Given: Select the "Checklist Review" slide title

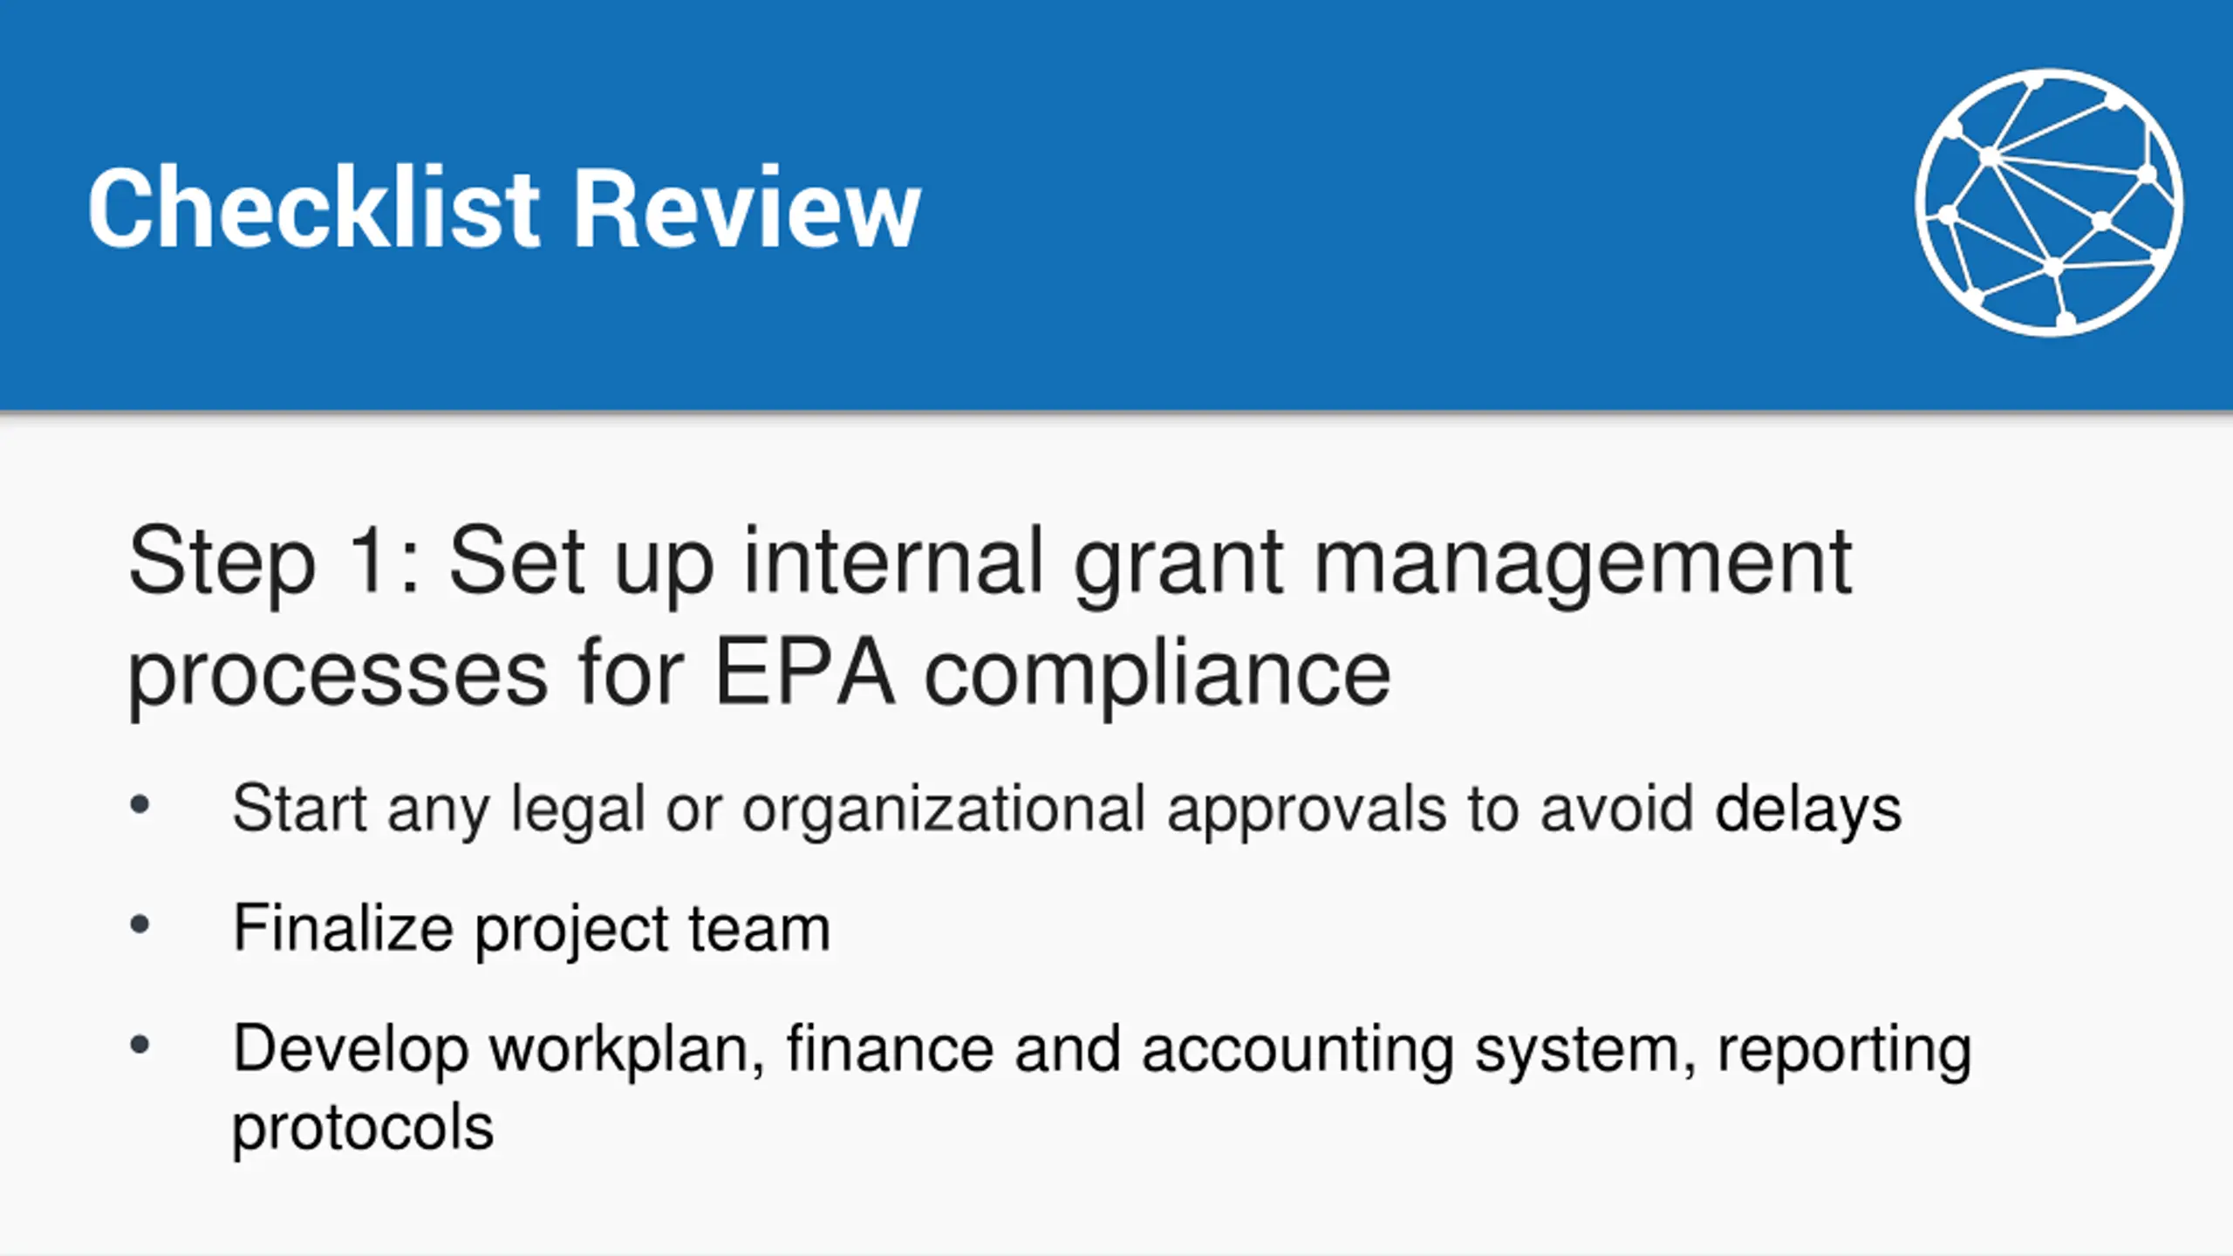Looking at the screenshot, I should pyautogui.click(x=504, y=208).
